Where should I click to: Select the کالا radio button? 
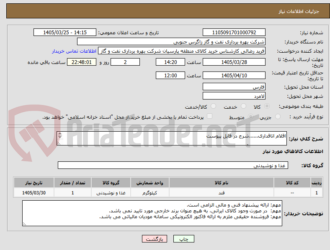click(267, 106)
